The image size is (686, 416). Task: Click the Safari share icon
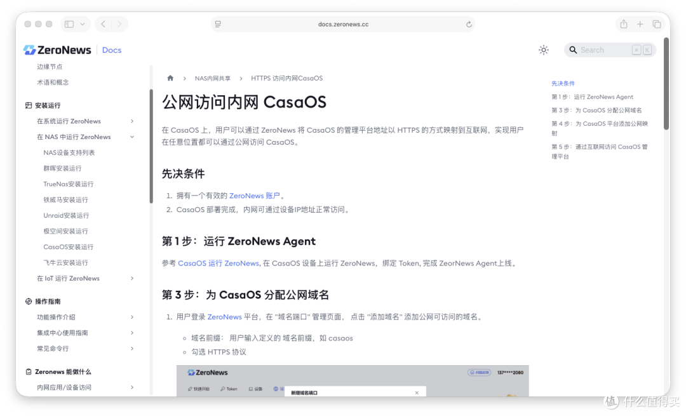click(624, 24)
